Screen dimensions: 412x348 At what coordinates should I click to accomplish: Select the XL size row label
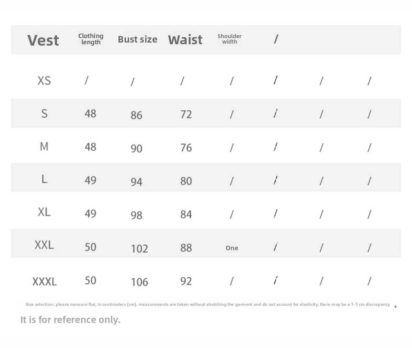[44, 212]
